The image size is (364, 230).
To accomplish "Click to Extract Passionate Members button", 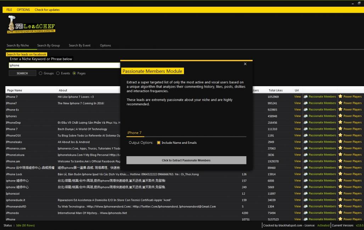I will coord(186,160).
